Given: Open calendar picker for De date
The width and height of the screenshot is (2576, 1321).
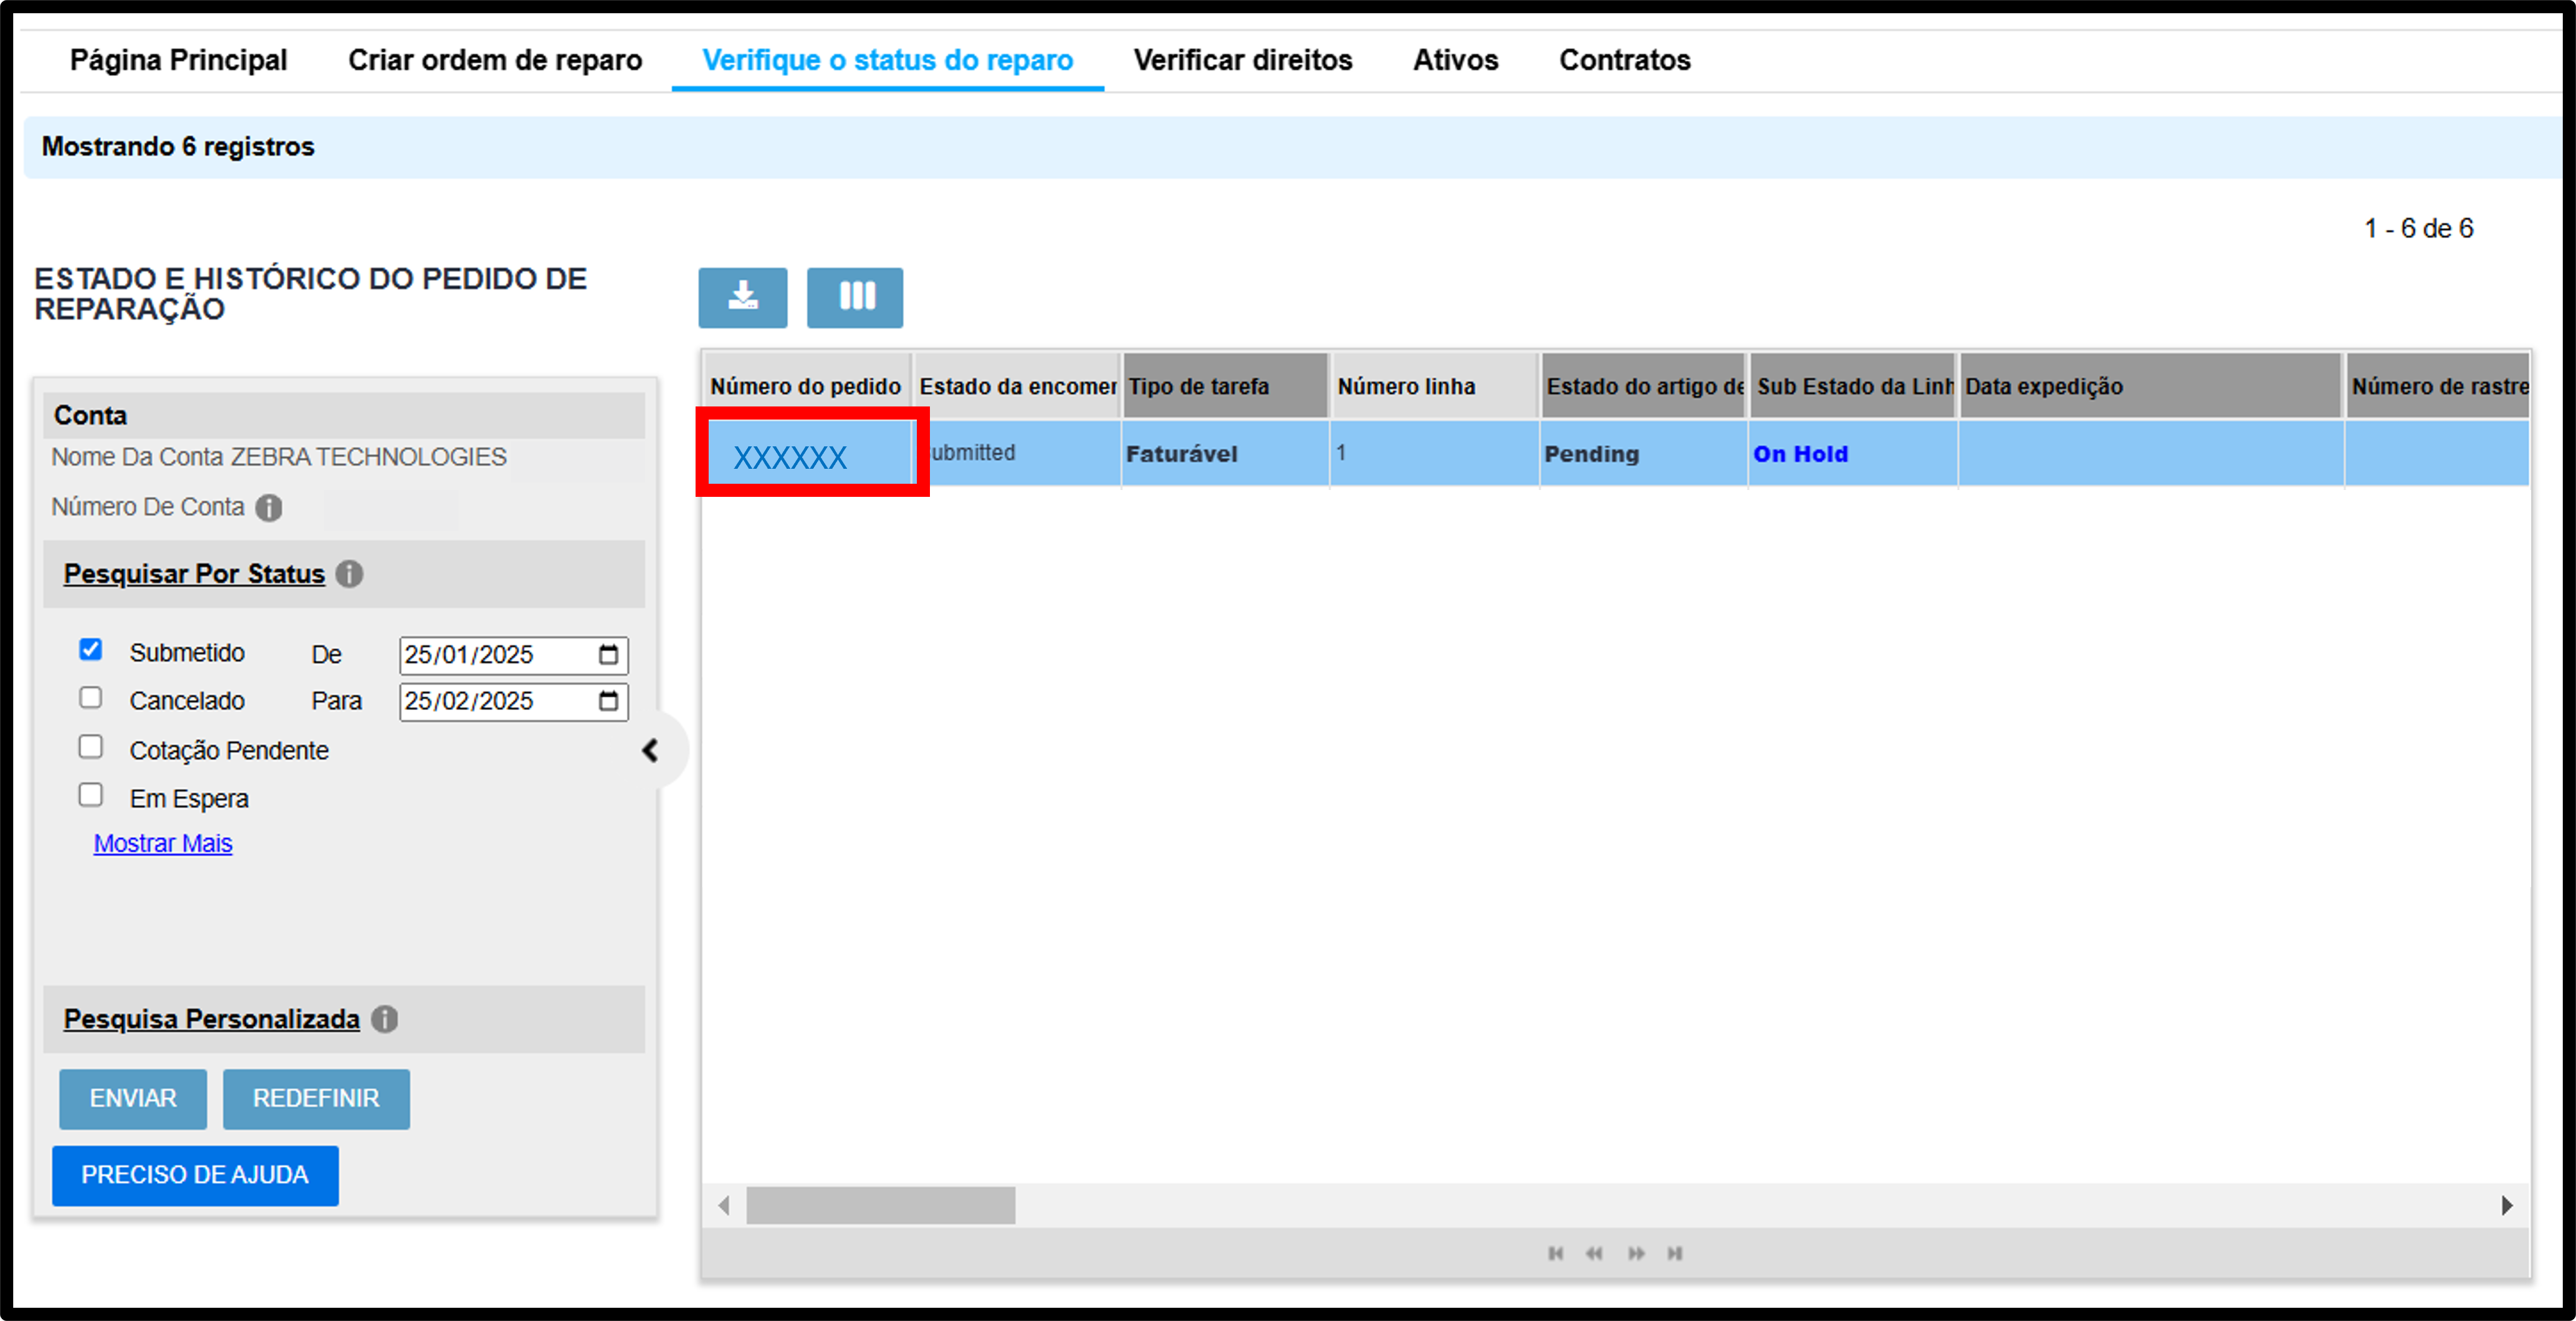Looking at the screenshot, I should (608, 655).
